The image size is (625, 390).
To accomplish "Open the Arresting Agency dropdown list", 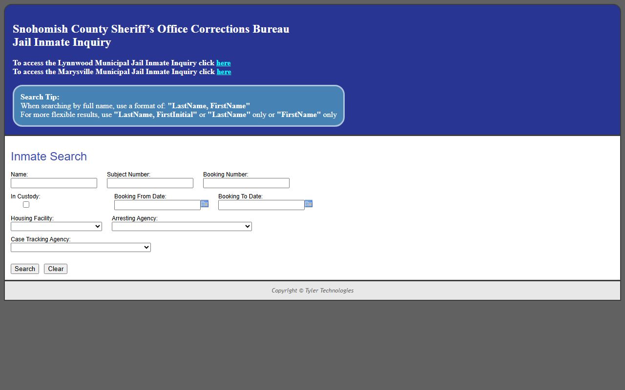I will point(182,227).
